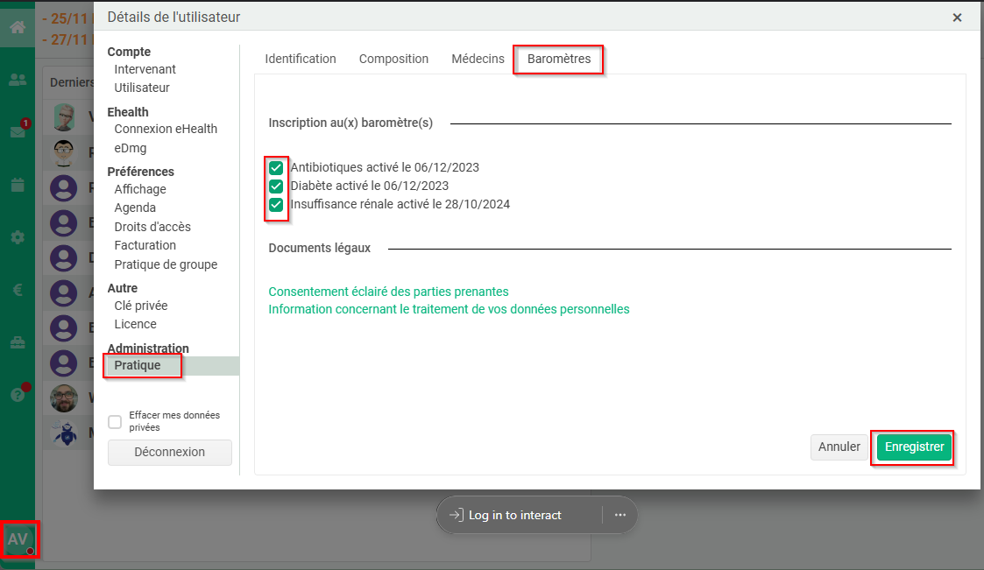
Task: Click the robot avatar thumbnail in background list
Action: point(64,433)
